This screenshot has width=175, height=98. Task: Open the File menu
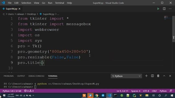coord(10,3)
